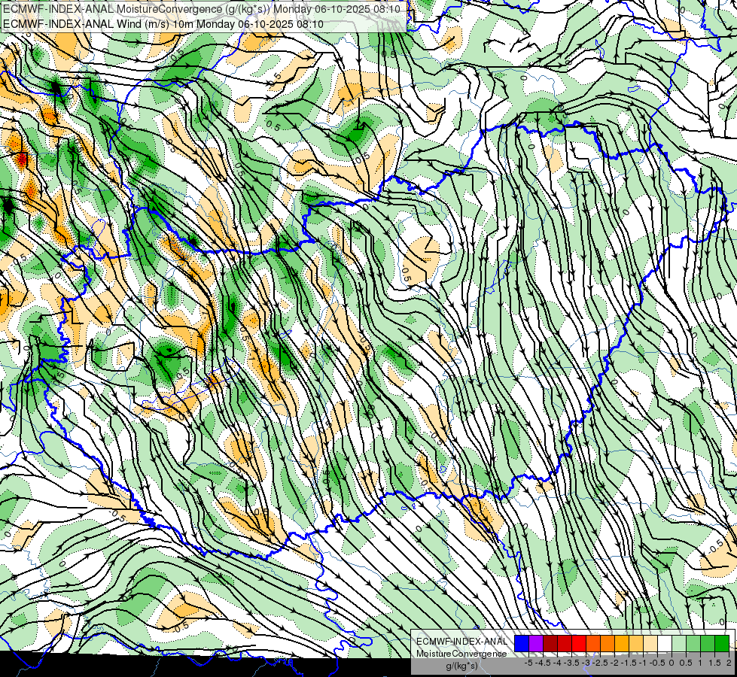
Task: Choose the orange swatch between -2 and -1.5
Action: pyautogui.click(x=608, y=644)
